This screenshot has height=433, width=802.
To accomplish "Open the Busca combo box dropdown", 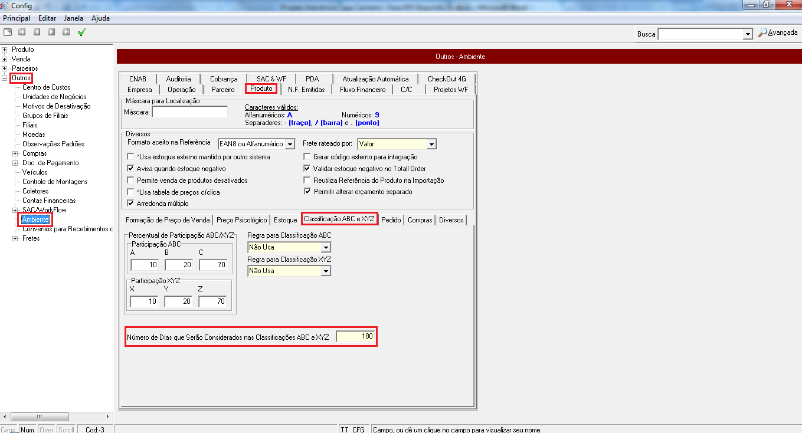I will [x=748, y=34].
